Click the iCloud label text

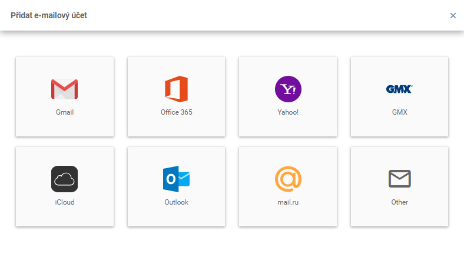click(x=65, y=202)
